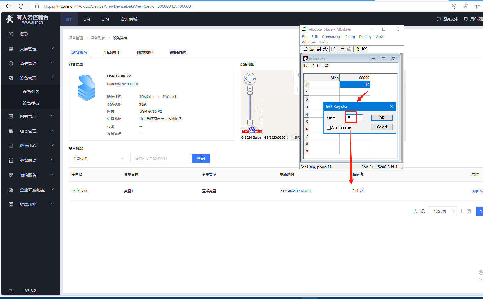Viewport: 483px width, 299px height.
Task: Click the Save floppy disk icon
Action: tap(319, 49)
